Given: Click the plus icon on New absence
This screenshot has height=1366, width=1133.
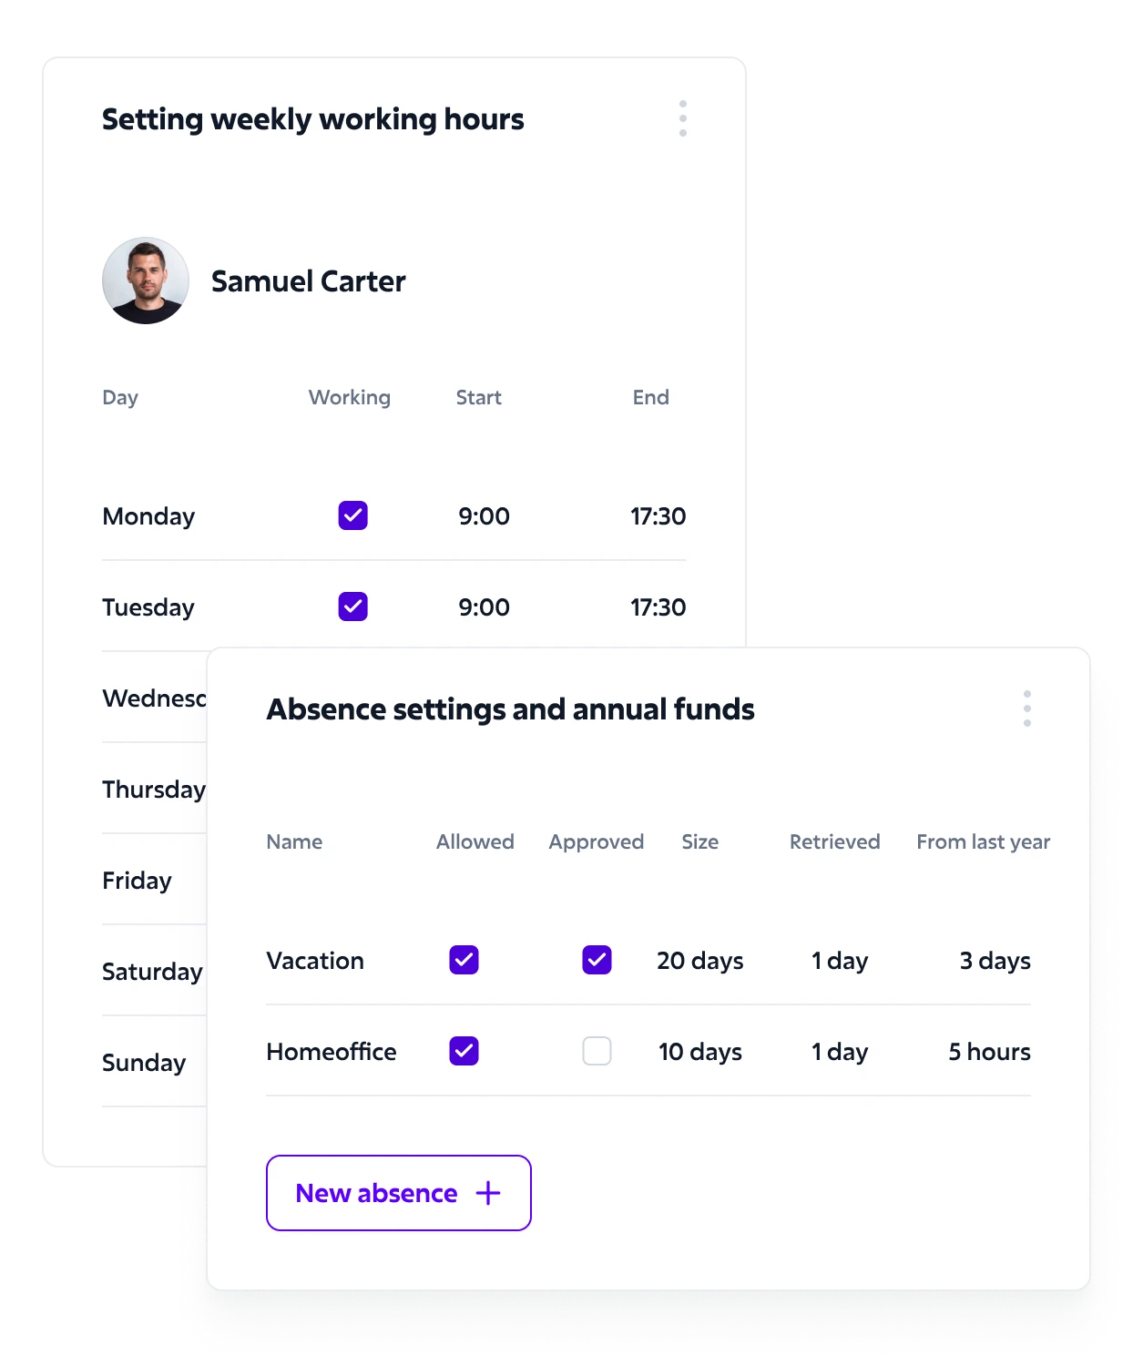Looking at the screenshot, I should pos(488,1193).
